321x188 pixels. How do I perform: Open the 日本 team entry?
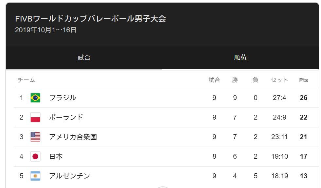coord(166,157)
